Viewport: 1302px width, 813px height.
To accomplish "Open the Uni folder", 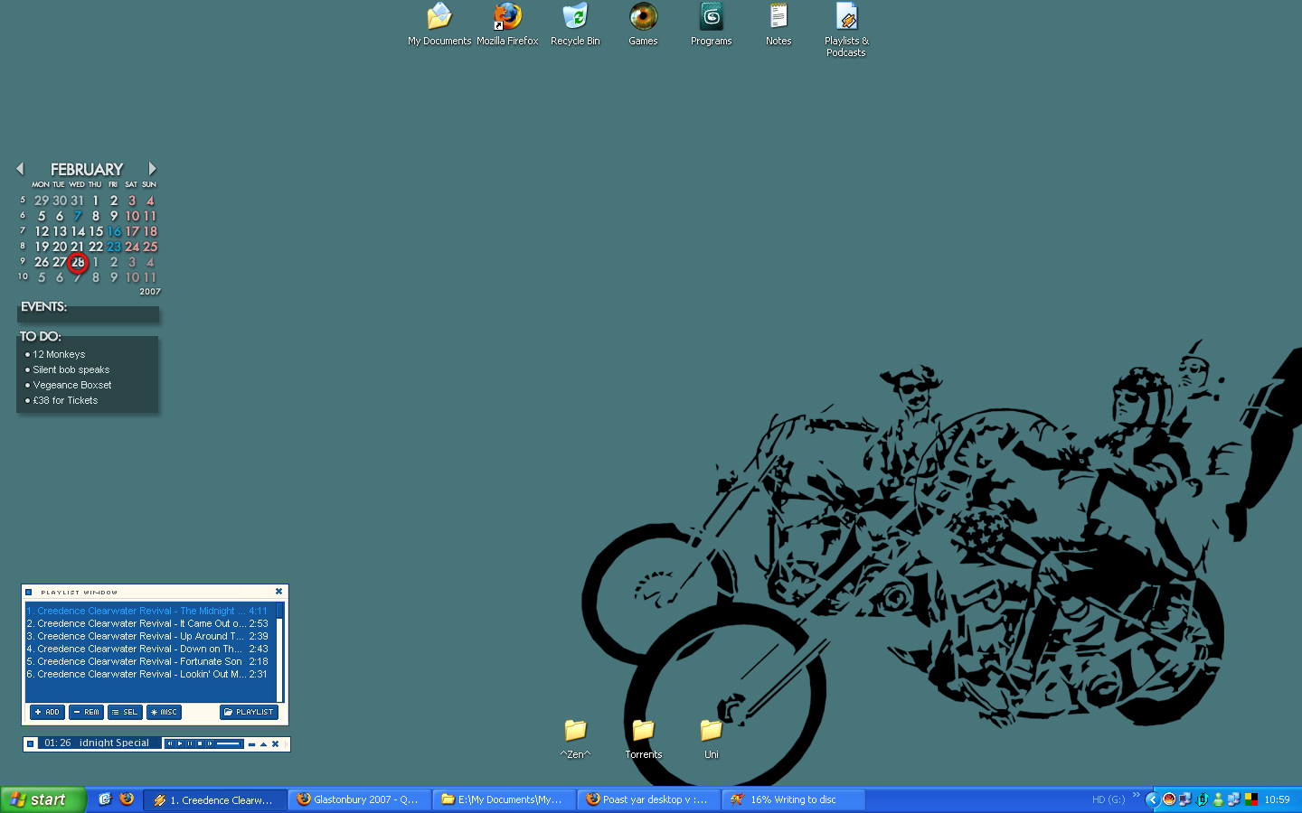I will [712, 739].
